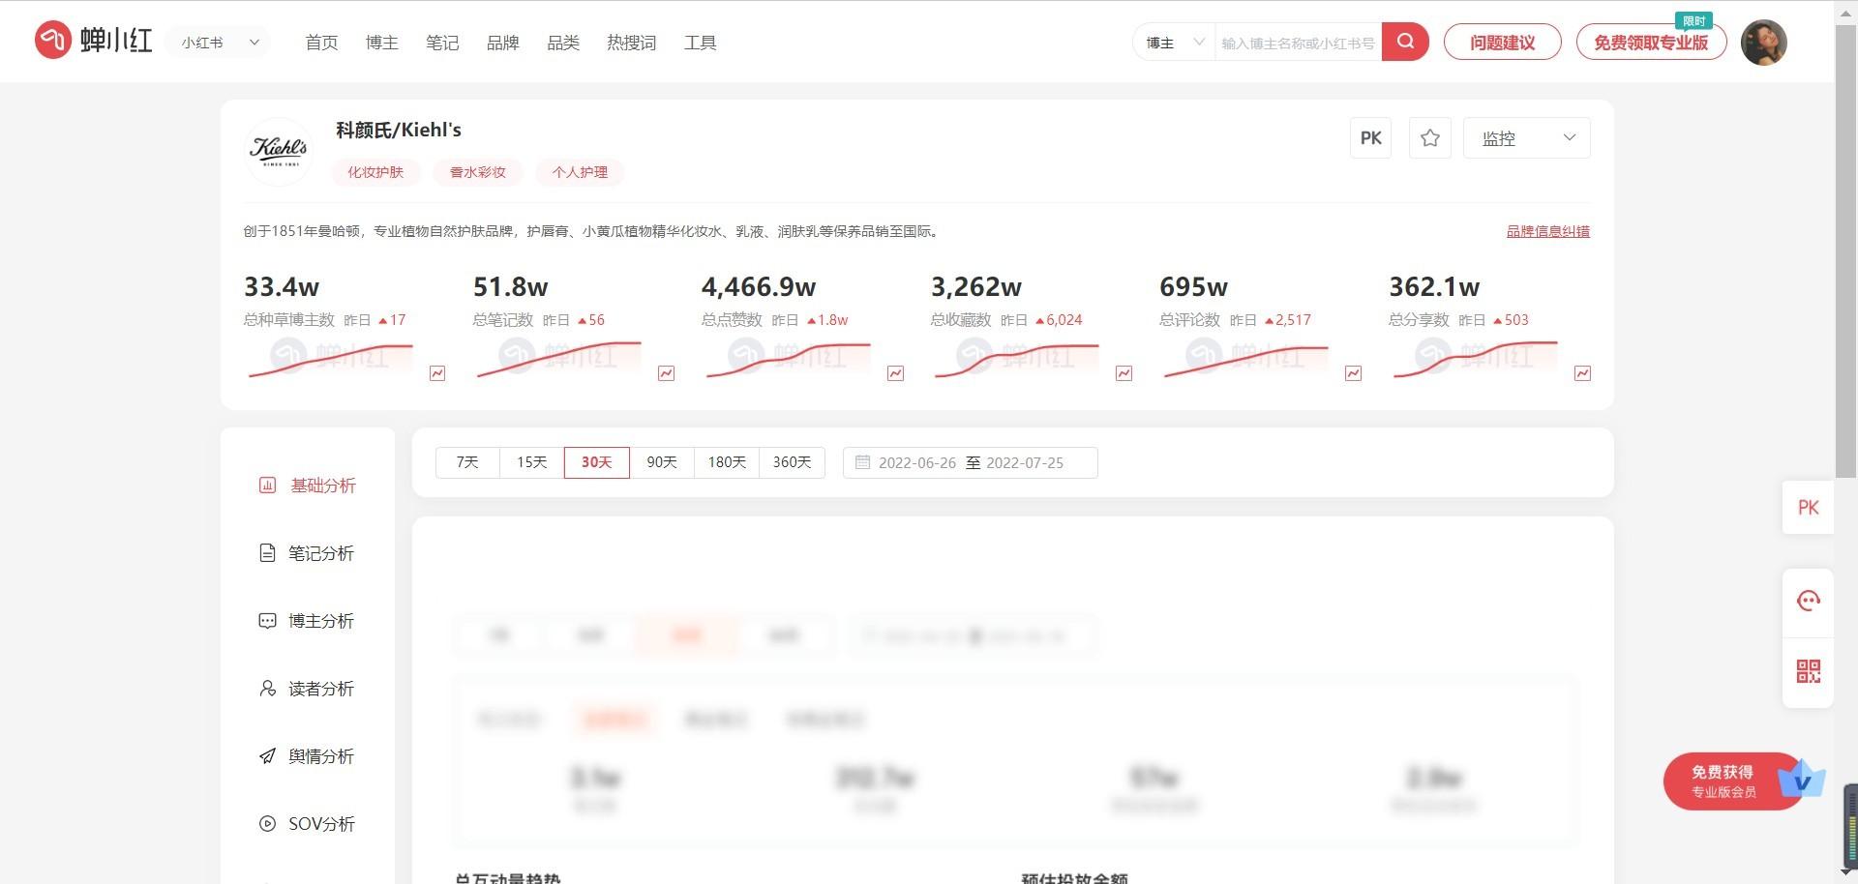Screen dimensions: 1858x884
Task: Open 读者分析 in sidebar
Action: (x=308, y=689)
